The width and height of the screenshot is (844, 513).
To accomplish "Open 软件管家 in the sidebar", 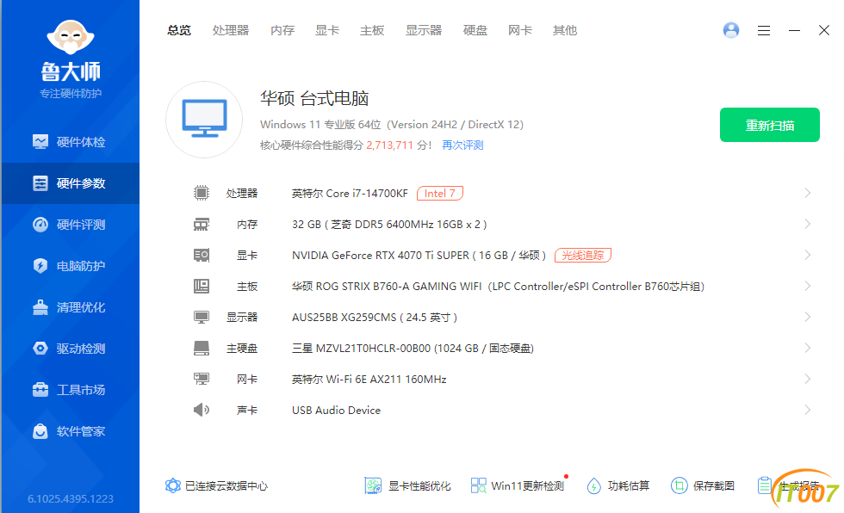I will pos(70,431).
